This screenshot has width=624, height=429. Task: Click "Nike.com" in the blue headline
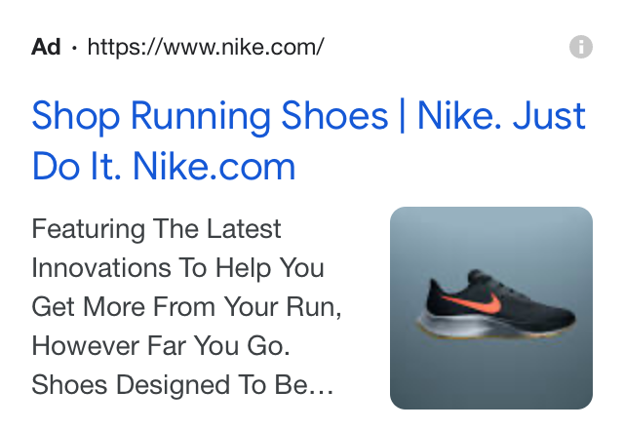(x=214, y=167)
